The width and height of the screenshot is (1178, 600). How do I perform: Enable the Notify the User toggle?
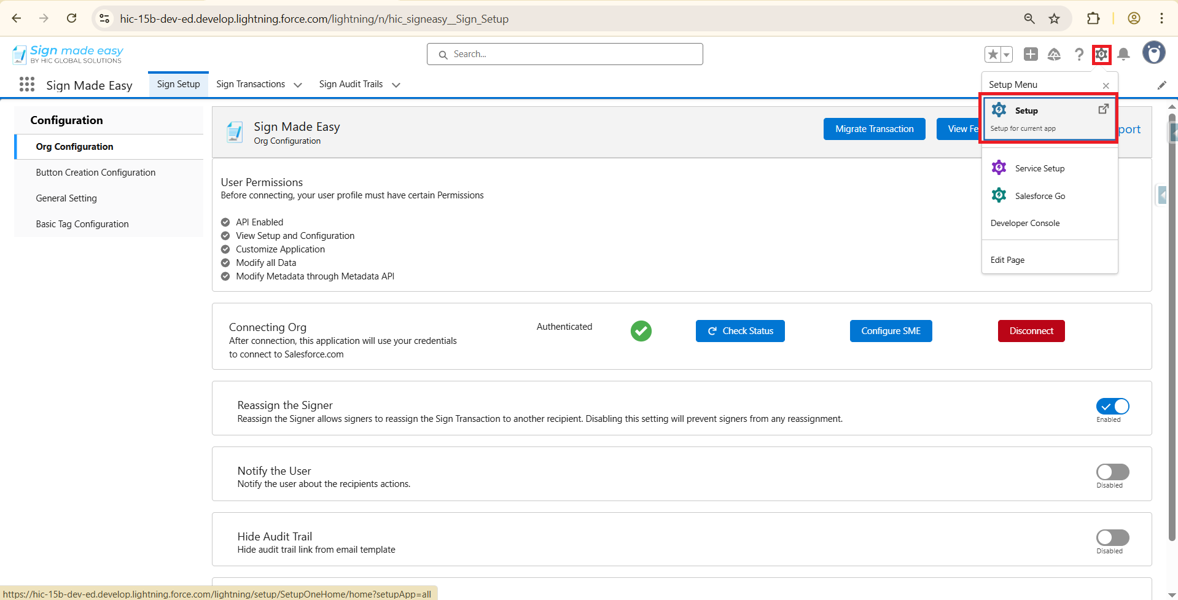coord(1112,472)
